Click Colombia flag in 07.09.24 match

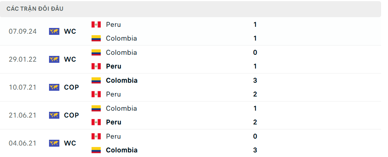click(96, 38)
